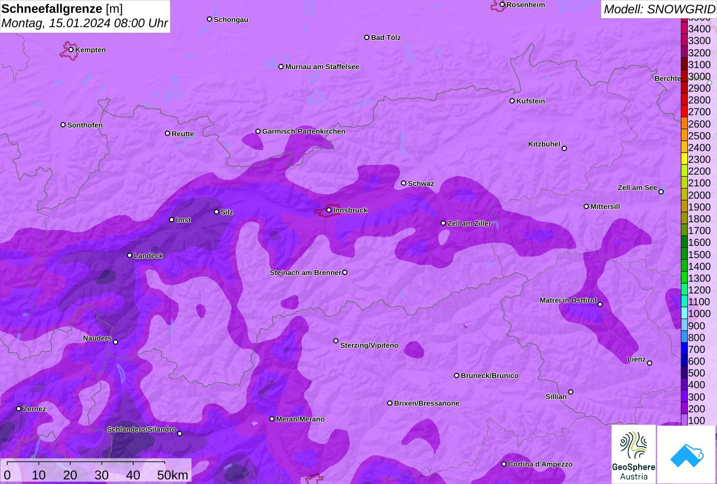717x484 pixels.
Task: Click the "Bruneck/Brunico" label
Action: pos(490,376)
